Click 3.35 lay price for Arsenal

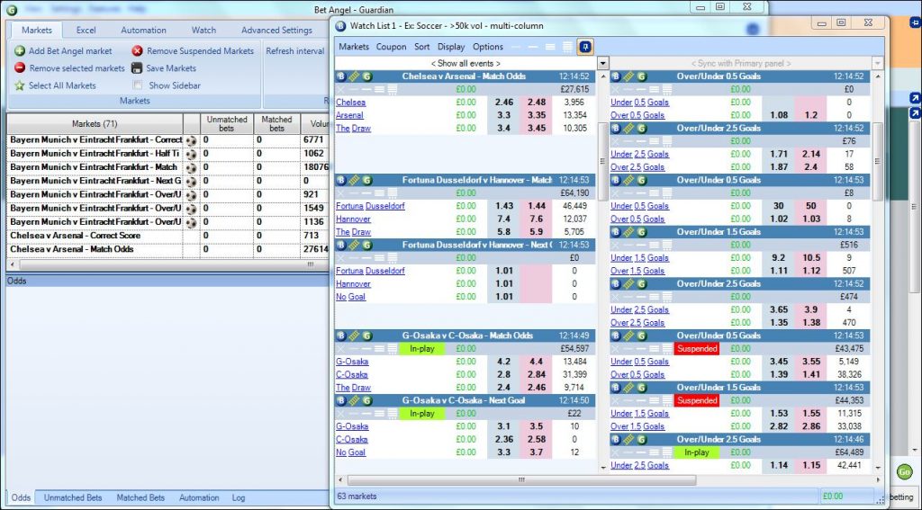click(537, 115)
